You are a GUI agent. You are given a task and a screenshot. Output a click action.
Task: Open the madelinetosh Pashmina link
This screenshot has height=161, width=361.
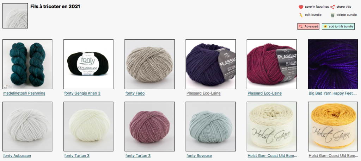click(x=24, y=93)
